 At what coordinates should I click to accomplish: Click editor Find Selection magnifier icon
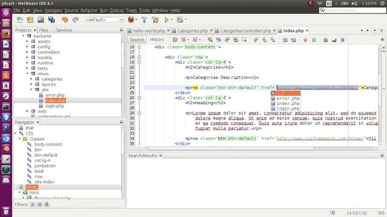[210, 40]
